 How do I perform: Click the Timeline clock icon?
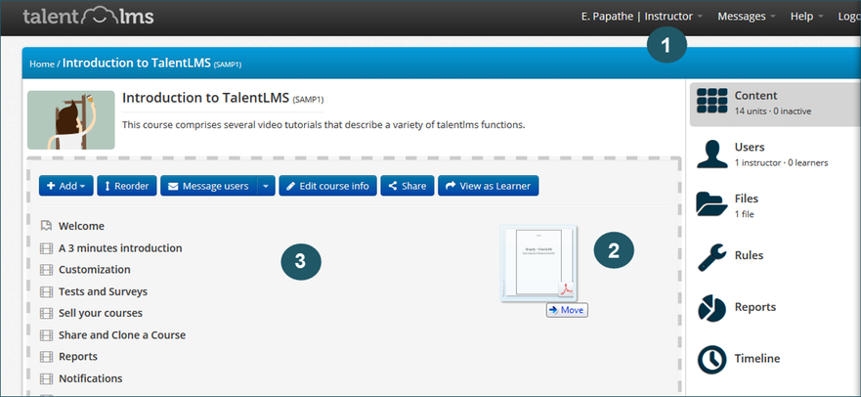point(711,360)
